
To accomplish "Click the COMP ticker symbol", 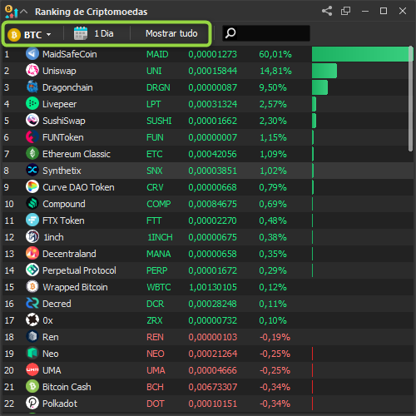I will tap(159, 204).
